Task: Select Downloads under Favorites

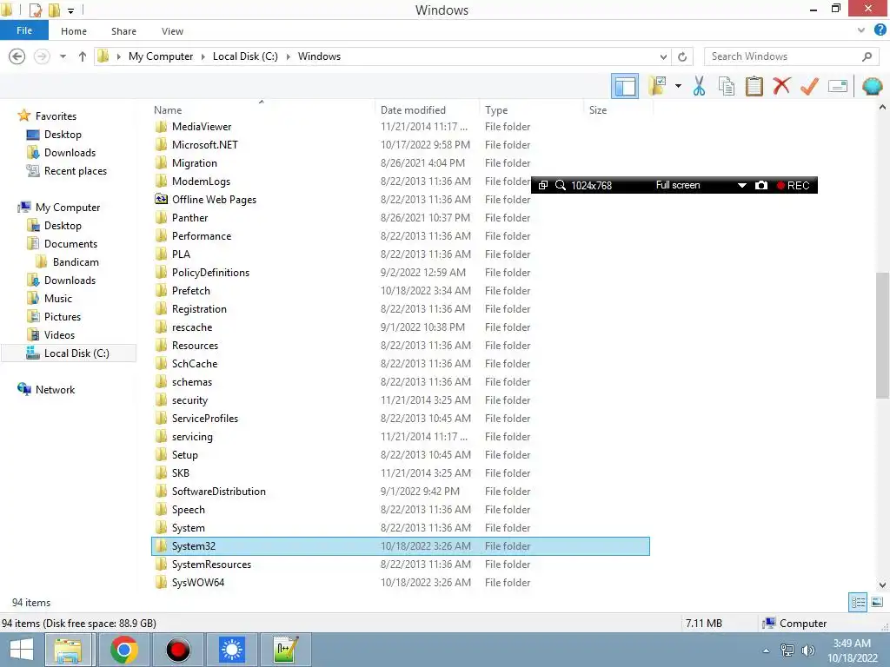Action: (x=70, y=153)
